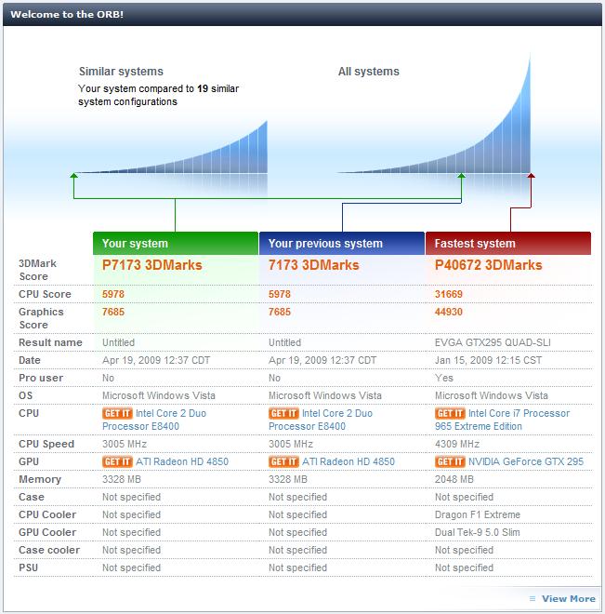Open Intel Core i7 Processor link

[x=503, y=420]
